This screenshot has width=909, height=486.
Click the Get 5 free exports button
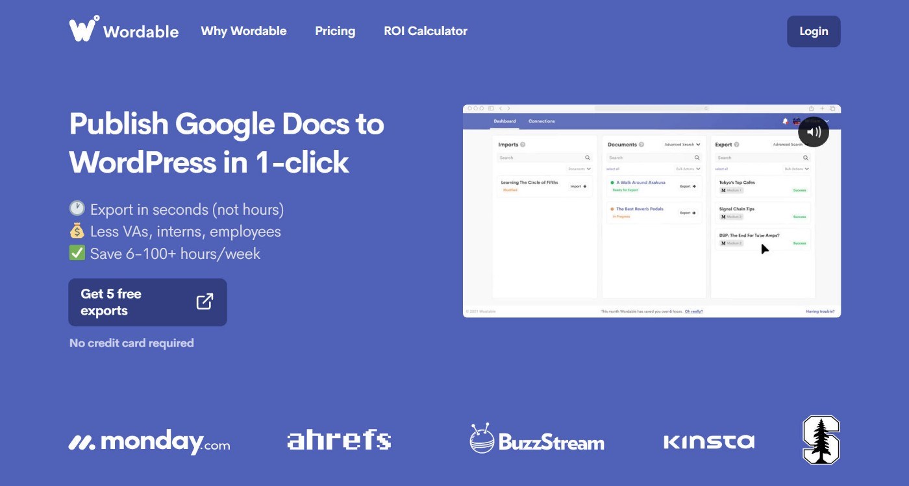pos(147,302)
